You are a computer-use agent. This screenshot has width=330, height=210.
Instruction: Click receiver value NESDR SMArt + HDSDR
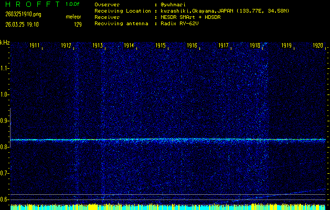coord(190,17)
